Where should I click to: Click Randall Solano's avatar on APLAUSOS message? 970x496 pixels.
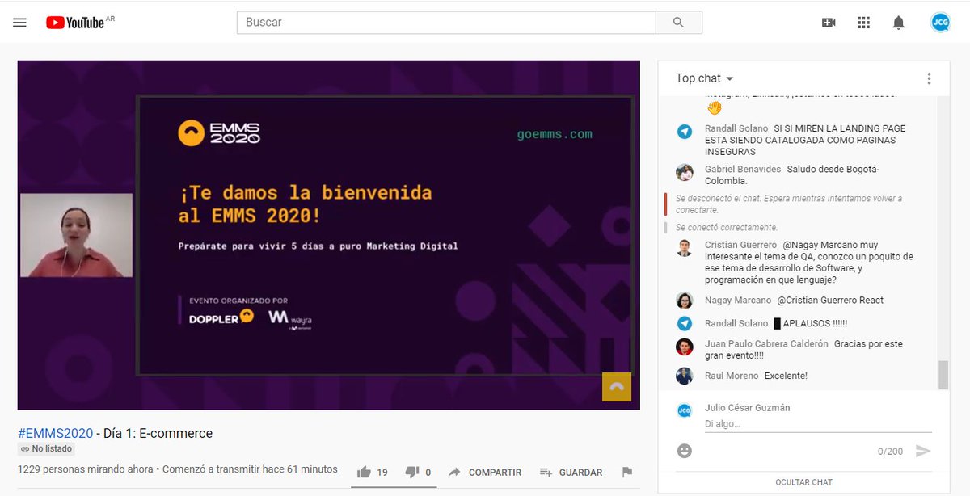click(685, 323)
